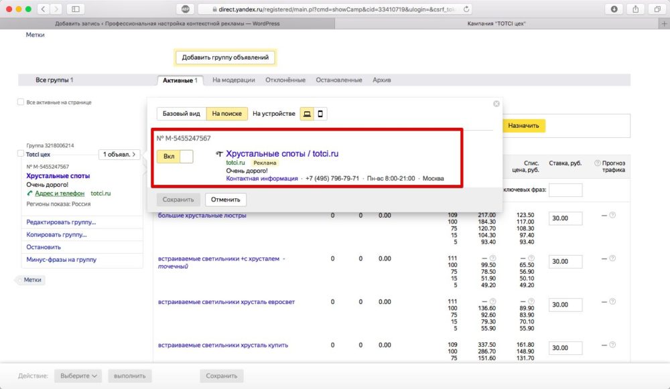Click the lock icon in address bar
The width and height of the screenshot is (670, 389).
click(x=214, y=9)
